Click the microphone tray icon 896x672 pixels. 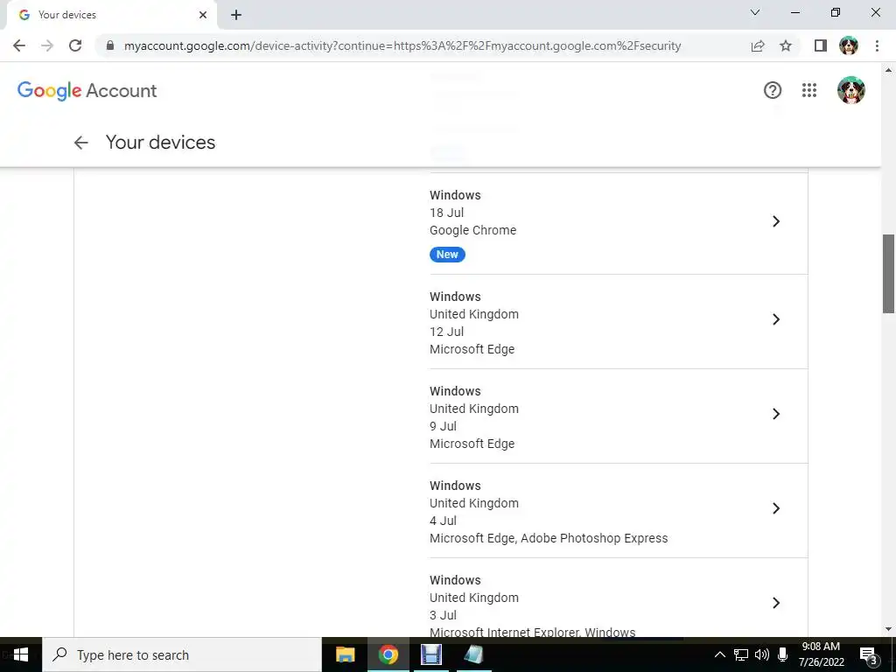tap(783, 654)
